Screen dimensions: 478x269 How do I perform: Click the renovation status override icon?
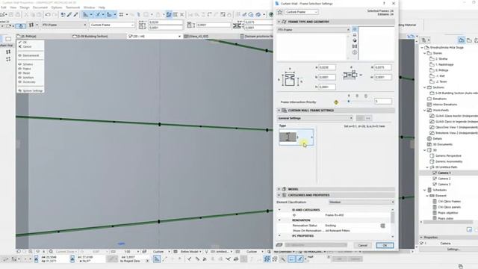(382, 226)
